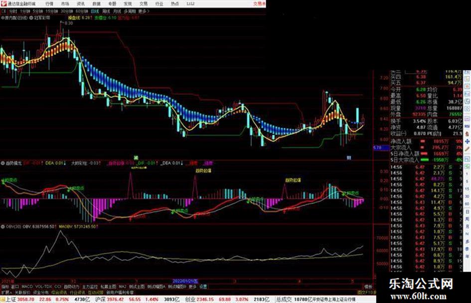The image size is (471, 303).
Task: Open the 发现 menu
Action: click(128, 4)
